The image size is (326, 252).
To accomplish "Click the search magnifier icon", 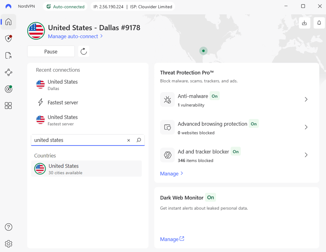I will (139, 140).
